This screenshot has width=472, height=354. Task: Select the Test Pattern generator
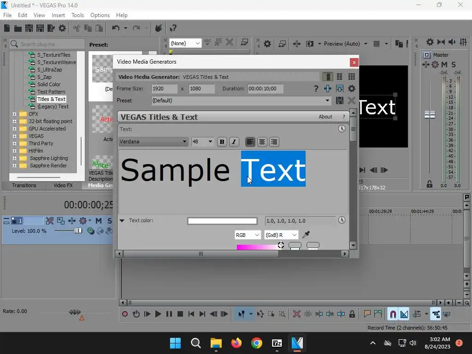pyautogui.click(x=51, y=92)
